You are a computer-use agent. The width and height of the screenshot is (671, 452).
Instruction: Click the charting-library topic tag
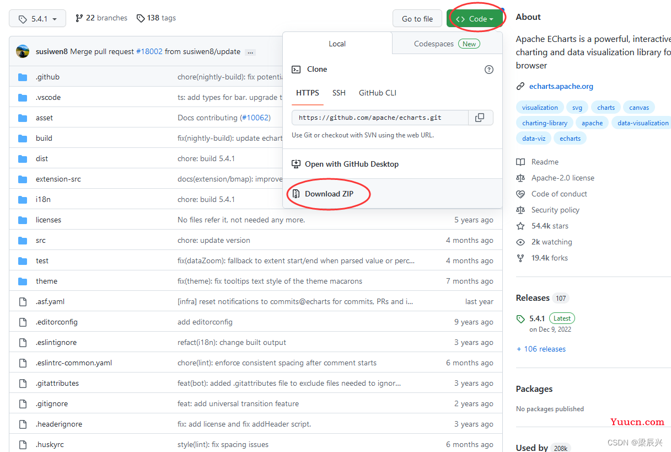click(545, 123)
